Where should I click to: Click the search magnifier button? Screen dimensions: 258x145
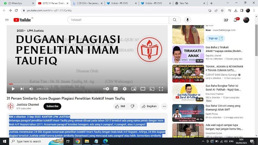pyautogui.click(x=175, y=20)
